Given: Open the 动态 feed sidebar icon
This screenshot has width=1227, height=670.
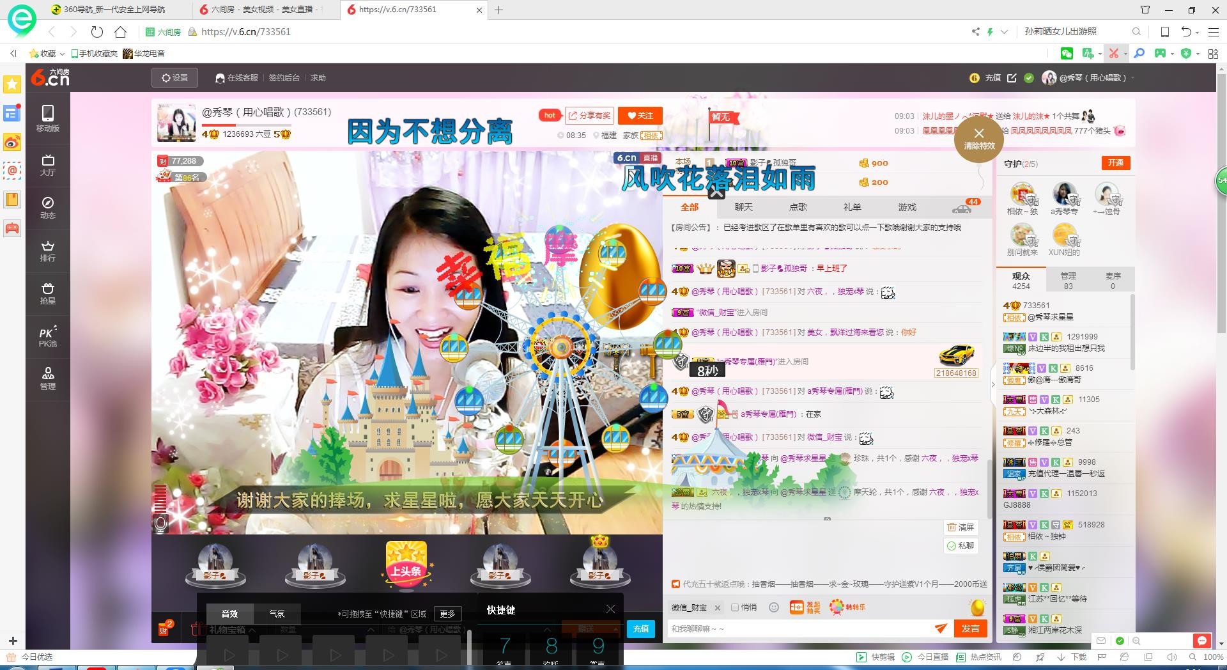Looking at the screenshot, I should (48, 208).
